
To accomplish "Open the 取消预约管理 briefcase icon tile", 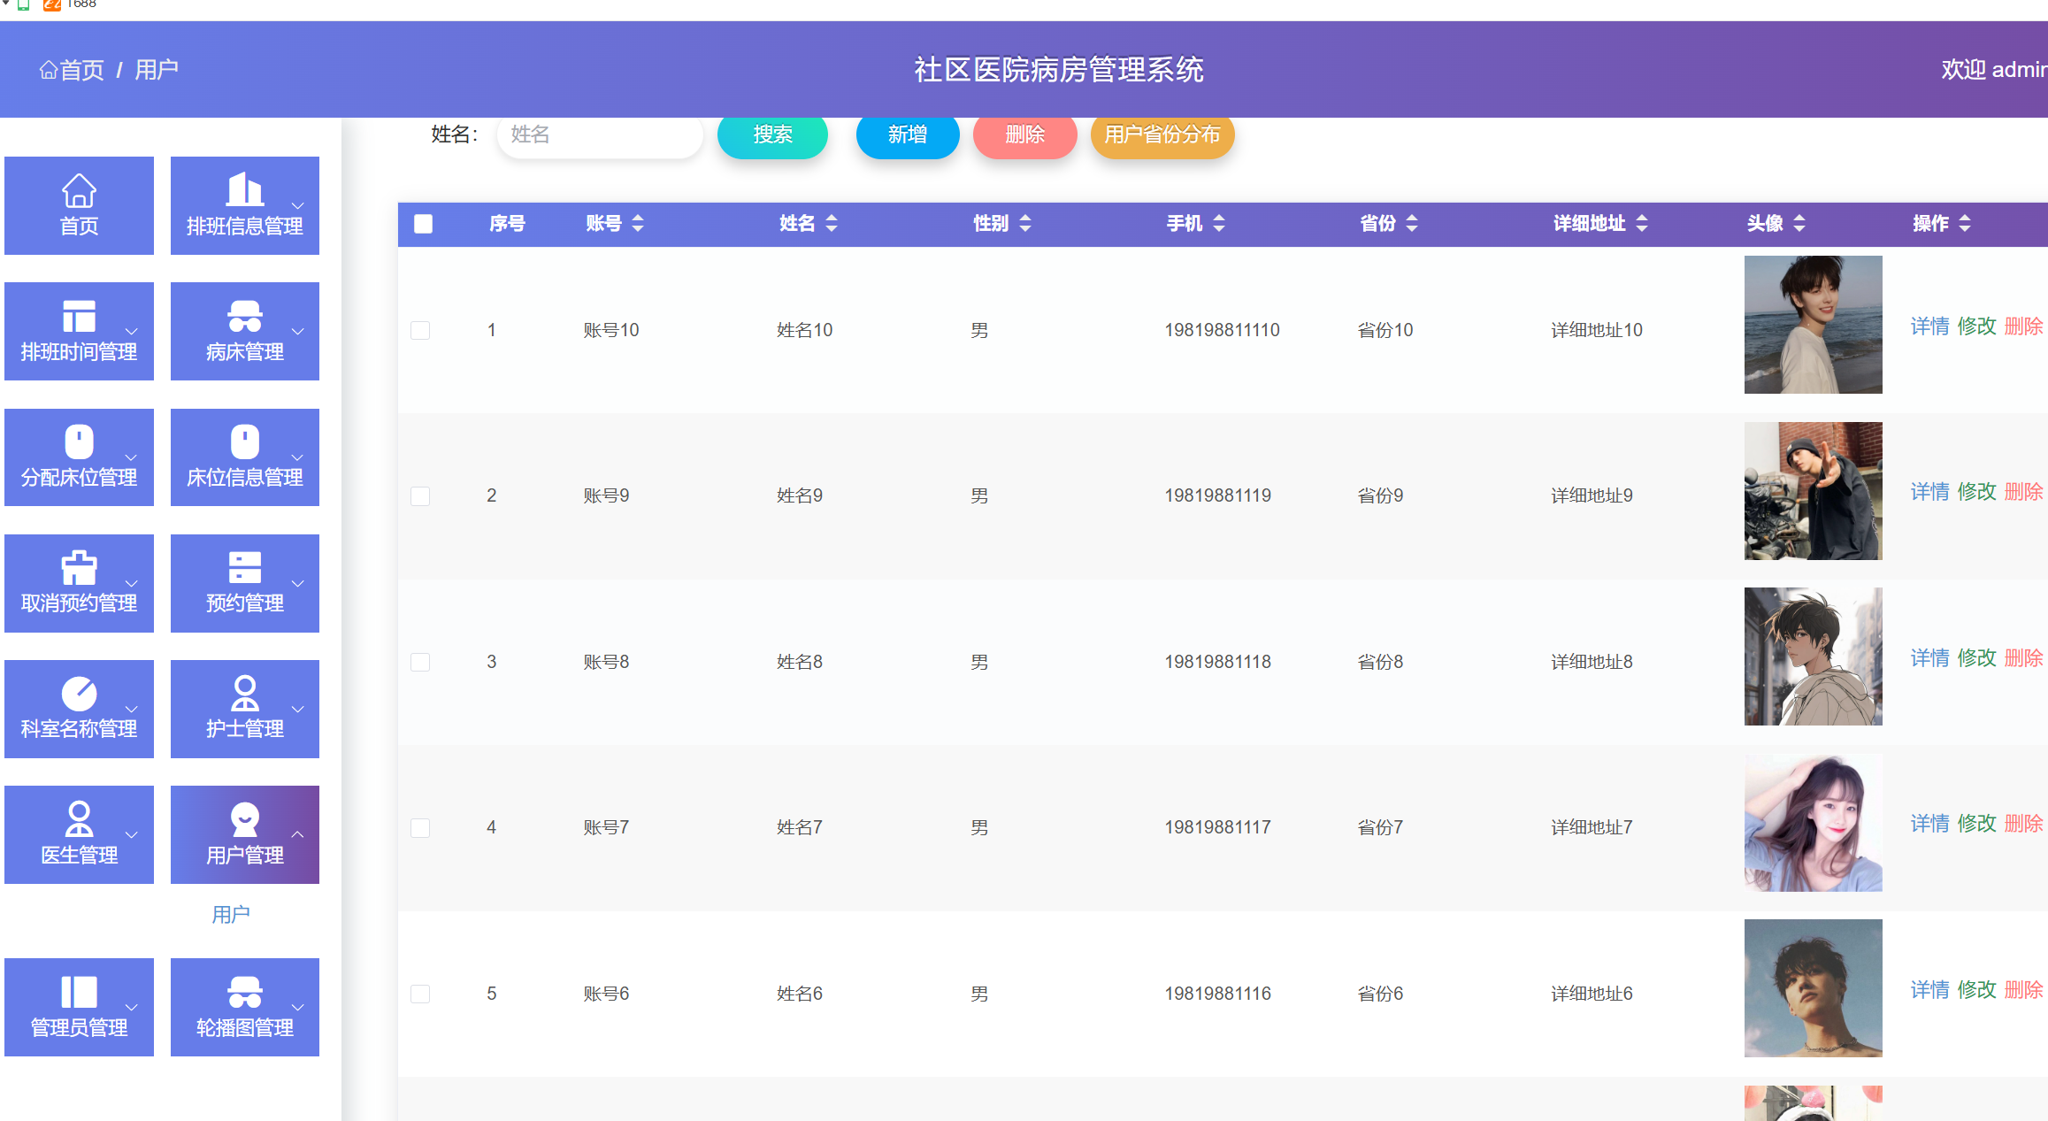I will 79,568.
